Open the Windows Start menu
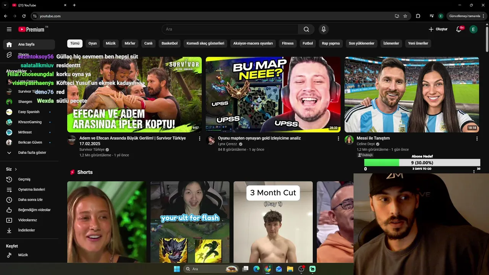 point(177,269)
